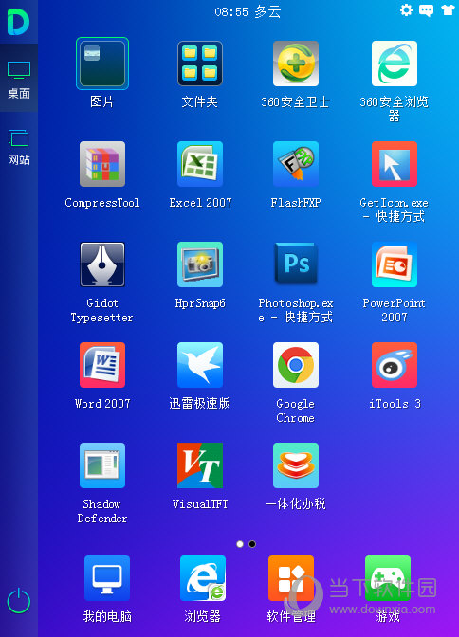
Task: Launch 360安全卫士 icon
Action: [296, 64]
